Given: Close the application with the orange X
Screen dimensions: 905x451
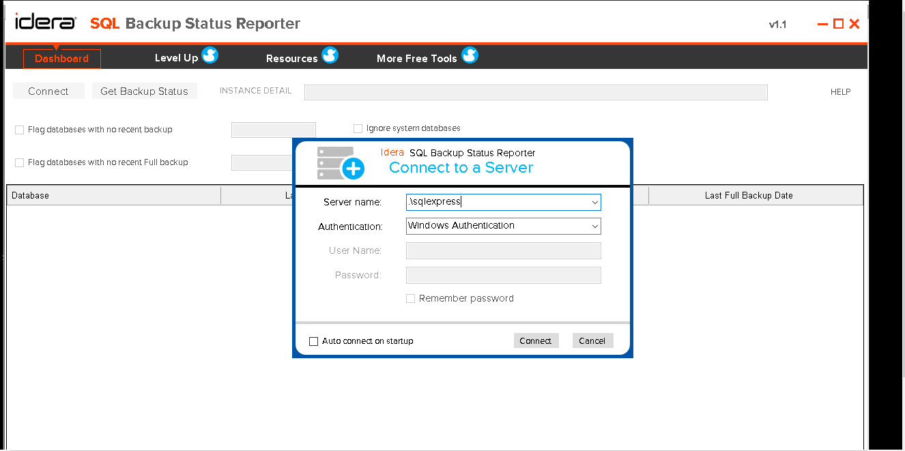Looking at the screenshot, I should click(x=854, y=24).
